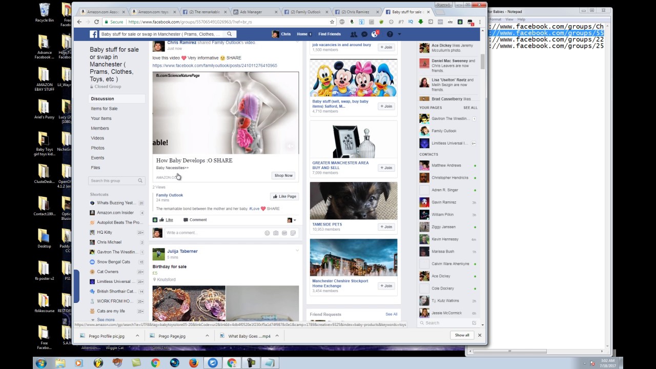This screenshot has height=369, width=656.
Task: Click the search icon in 'Search this group' box
Action: [x=140, y=180]
